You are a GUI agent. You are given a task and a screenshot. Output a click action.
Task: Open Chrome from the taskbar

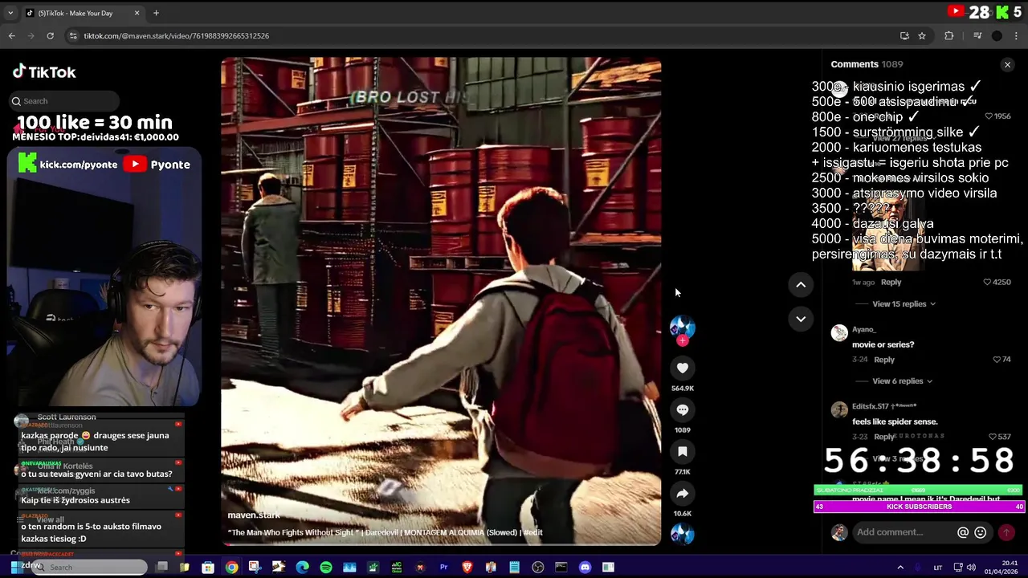[231, 568]
